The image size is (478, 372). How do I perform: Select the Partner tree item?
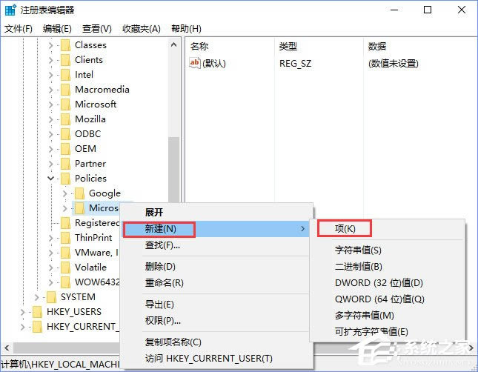point(90,164)
